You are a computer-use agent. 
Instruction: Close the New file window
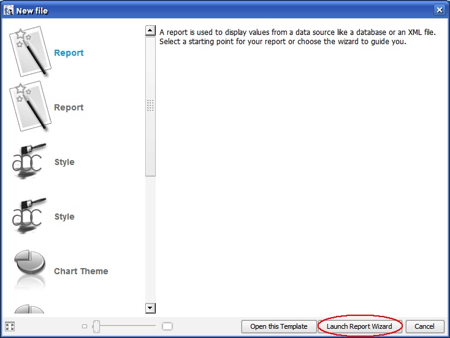click(x=440, y=10)
